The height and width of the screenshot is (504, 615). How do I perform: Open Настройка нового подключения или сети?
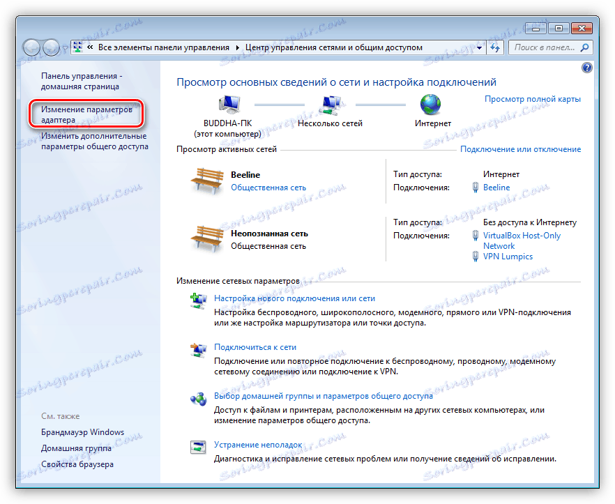[x=294, y=298]
